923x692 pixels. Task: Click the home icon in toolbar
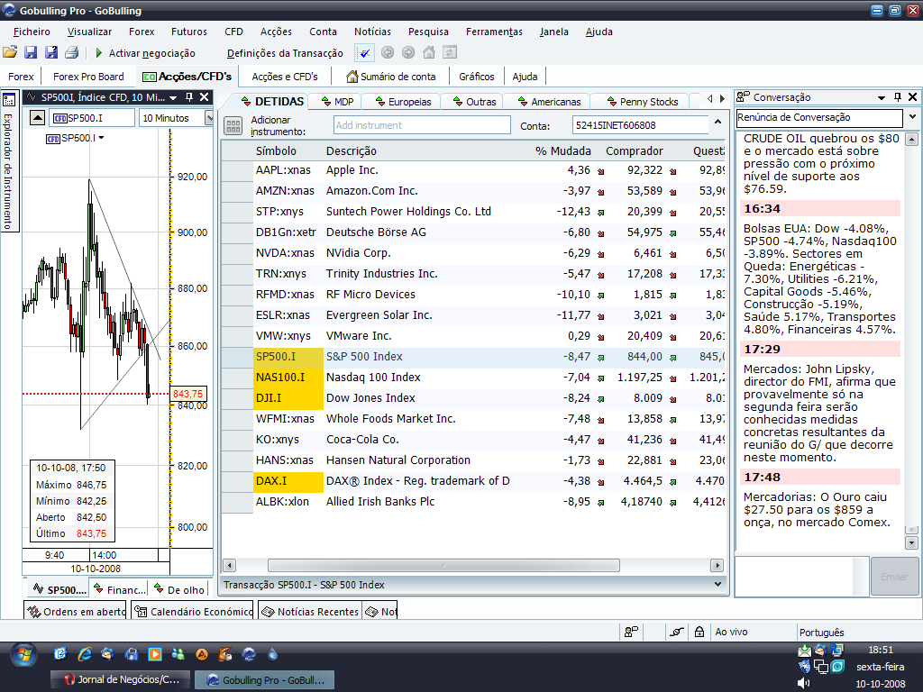(x=429, y=53)
